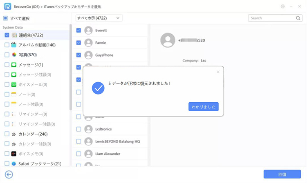This screenshot has width=307, height=183.
Task: Click Liam Alexander's avatar icon
Action: tap(88, 154)
